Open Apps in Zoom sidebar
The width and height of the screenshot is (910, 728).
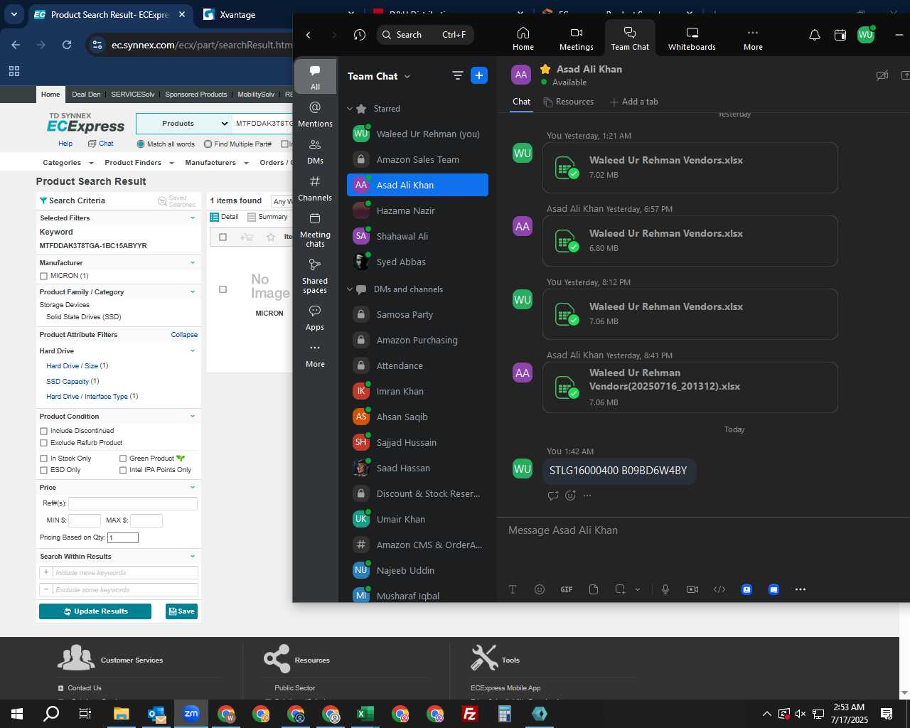pos(315,317)
